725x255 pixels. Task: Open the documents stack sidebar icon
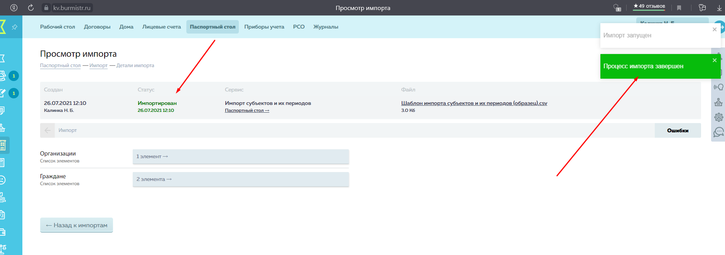[2, 111]
